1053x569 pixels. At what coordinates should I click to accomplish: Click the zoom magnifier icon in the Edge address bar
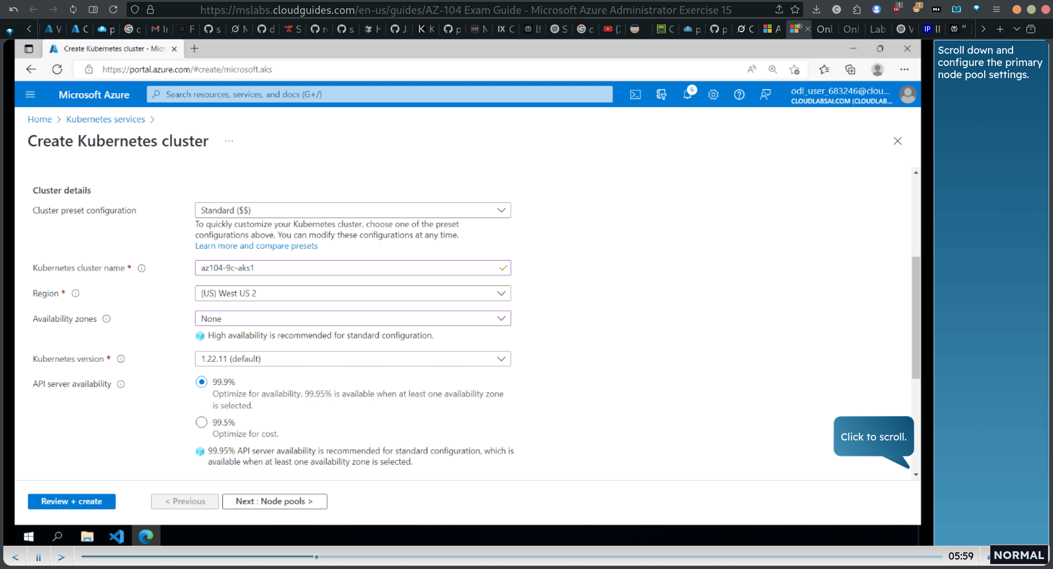(x=773, y=69)
